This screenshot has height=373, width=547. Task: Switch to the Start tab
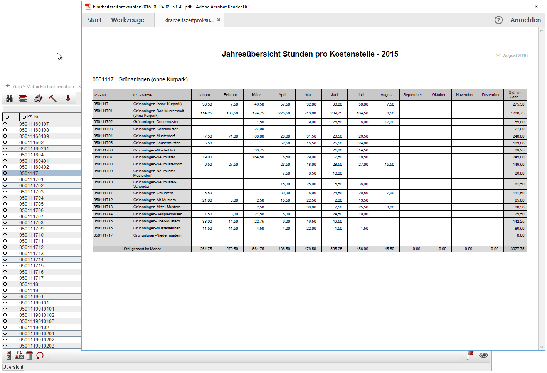pos(94,20)
